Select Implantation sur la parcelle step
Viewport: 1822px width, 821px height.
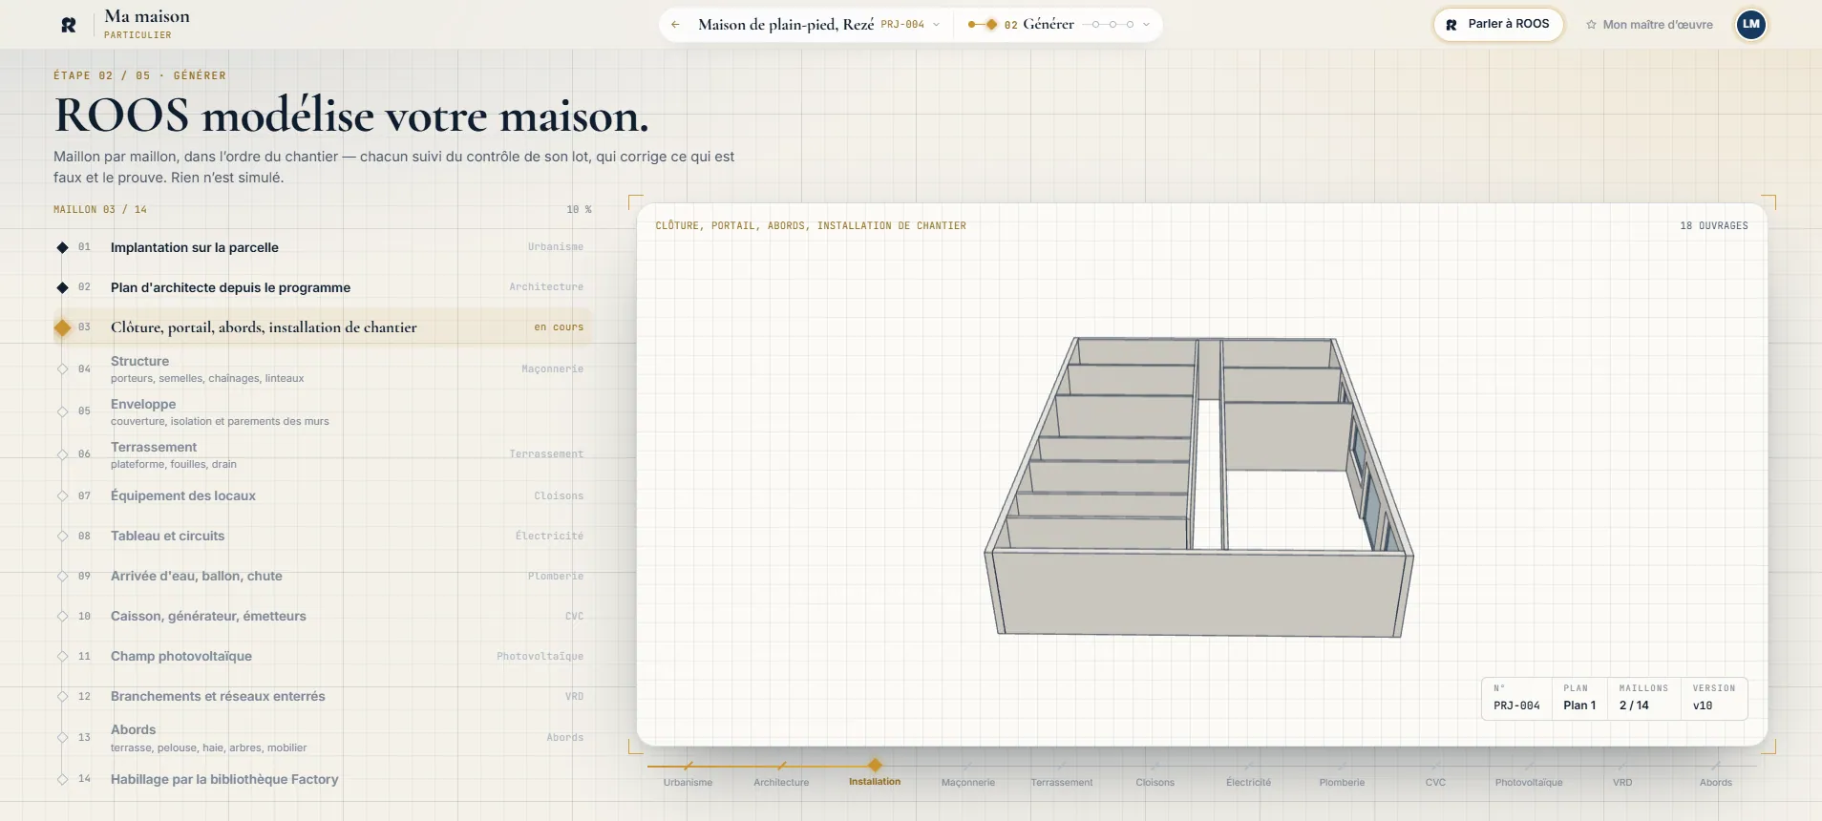pos(323,247)
